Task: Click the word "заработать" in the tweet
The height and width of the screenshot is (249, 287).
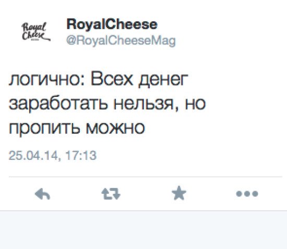Action: pyautogui.click(x=58, y=104)
